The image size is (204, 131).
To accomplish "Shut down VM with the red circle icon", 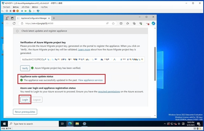I will coord(14,11).
